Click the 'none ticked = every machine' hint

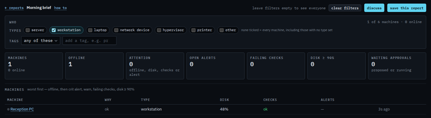pyautogui.click(x=287, y=30)
